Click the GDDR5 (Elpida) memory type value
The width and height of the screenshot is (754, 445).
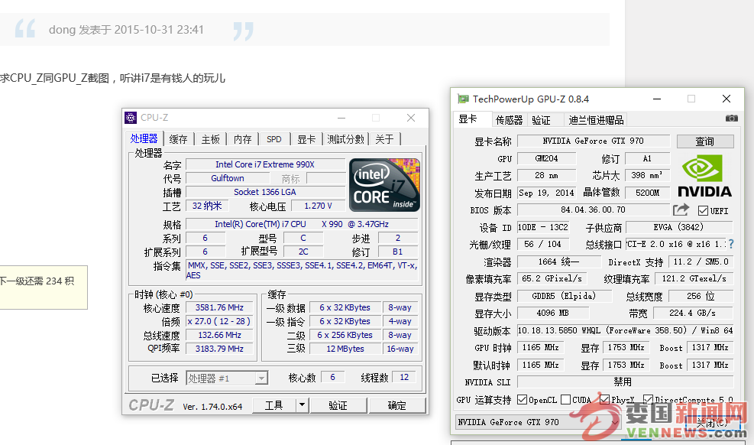tap(564, 296)
